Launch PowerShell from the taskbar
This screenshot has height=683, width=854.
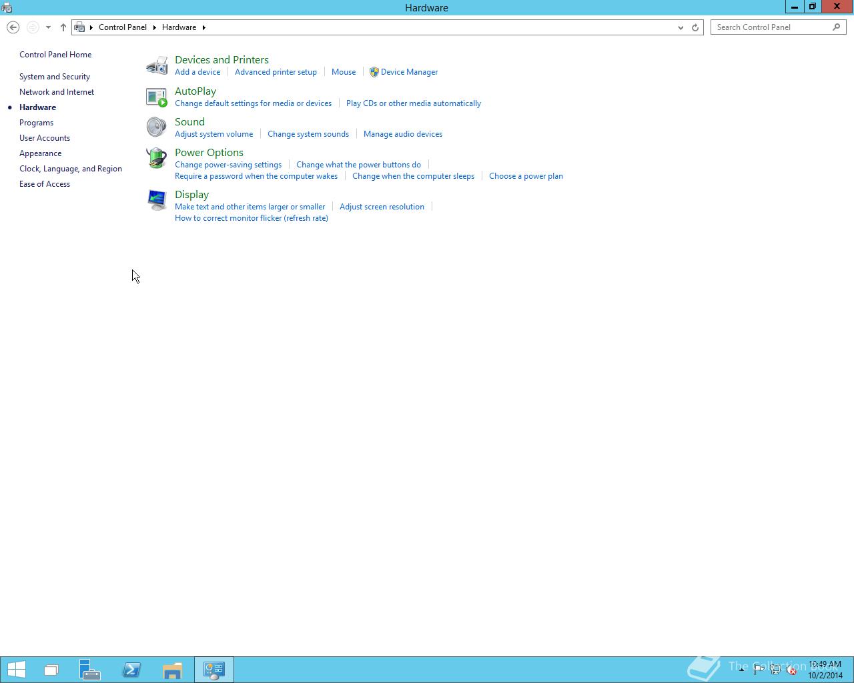point(131,670)
